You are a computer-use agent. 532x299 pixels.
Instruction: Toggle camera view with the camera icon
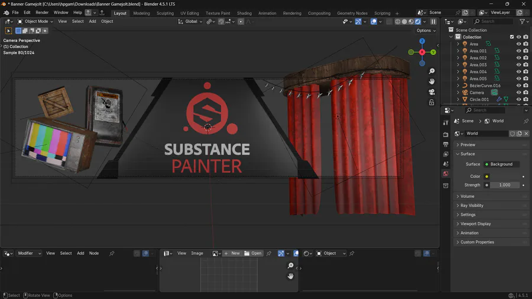(x=432, y=92)
